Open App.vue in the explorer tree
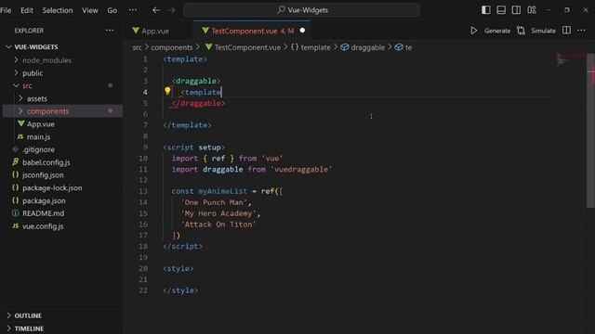 (41, 124)
